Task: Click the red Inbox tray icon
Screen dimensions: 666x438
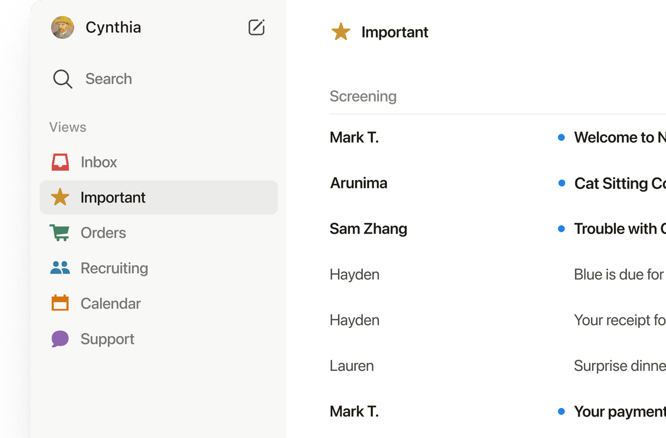Action: click(60, 162)
